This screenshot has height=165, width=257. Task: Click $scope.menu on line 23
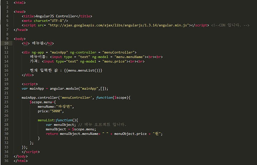pos(41,102)
